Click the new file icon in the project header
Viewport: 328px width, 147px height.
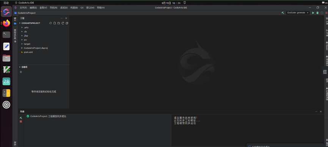coord(54,23)
